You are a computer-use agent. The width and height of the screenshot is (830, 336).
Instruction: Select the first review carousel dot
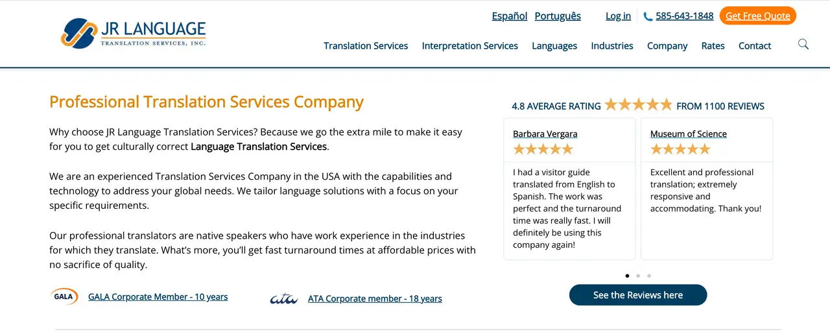(627, 276)
